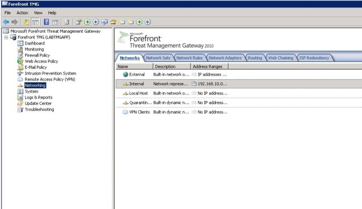This screenshot has height=209, width=362.
Task: Open the File menu
Action: pos(8,13)
